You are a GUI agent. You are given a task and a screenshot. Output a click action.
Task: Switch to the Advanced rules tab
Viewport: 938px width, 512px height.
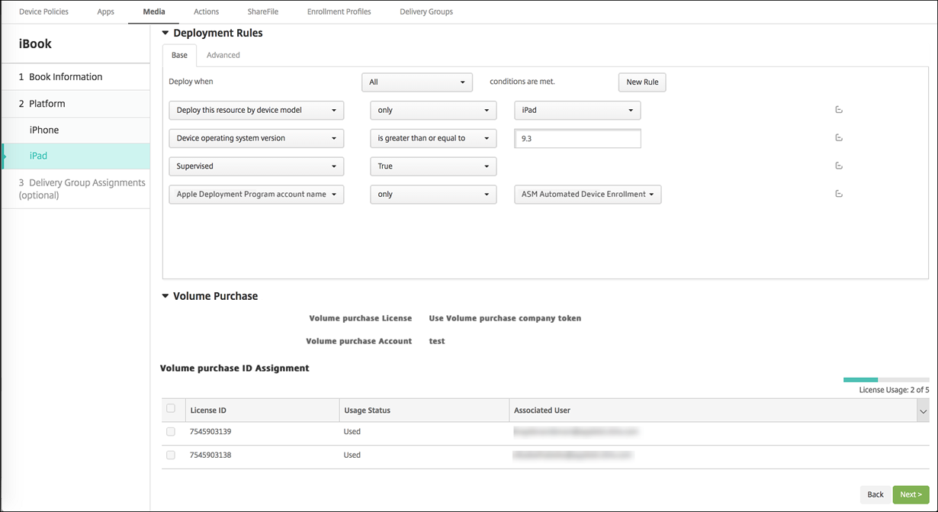coord(223,55)
